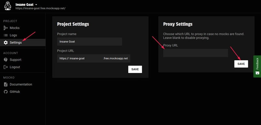Image resolution: width=261 pixels, height=125 pixels.
Task: Click the Logs list icon
Action: [6, 35]
